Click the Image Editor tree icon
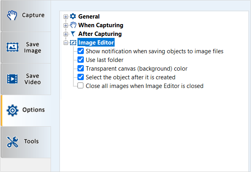The width and height of the screenshot is (251, 172). click(73, 43)
